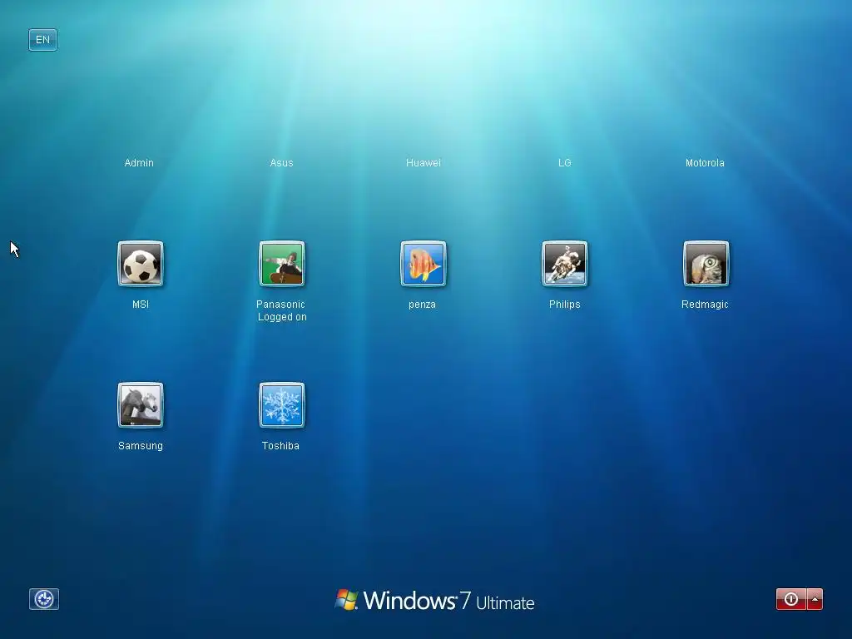Expand the shutdown options arrow

(815, 599)
